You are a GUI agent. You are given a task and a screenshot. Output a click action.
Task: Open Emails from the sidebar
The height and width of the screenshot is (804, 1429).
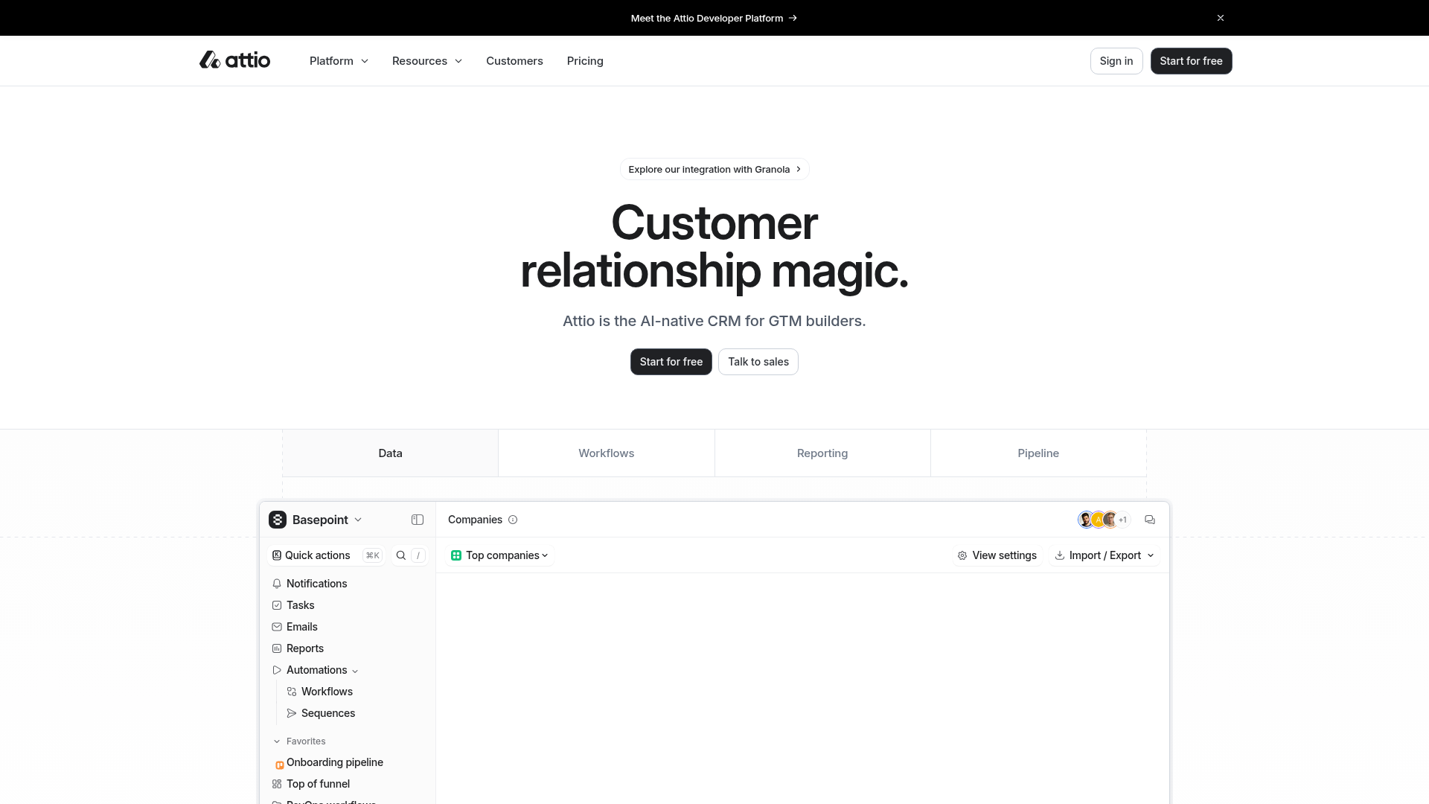click(301, 626)
